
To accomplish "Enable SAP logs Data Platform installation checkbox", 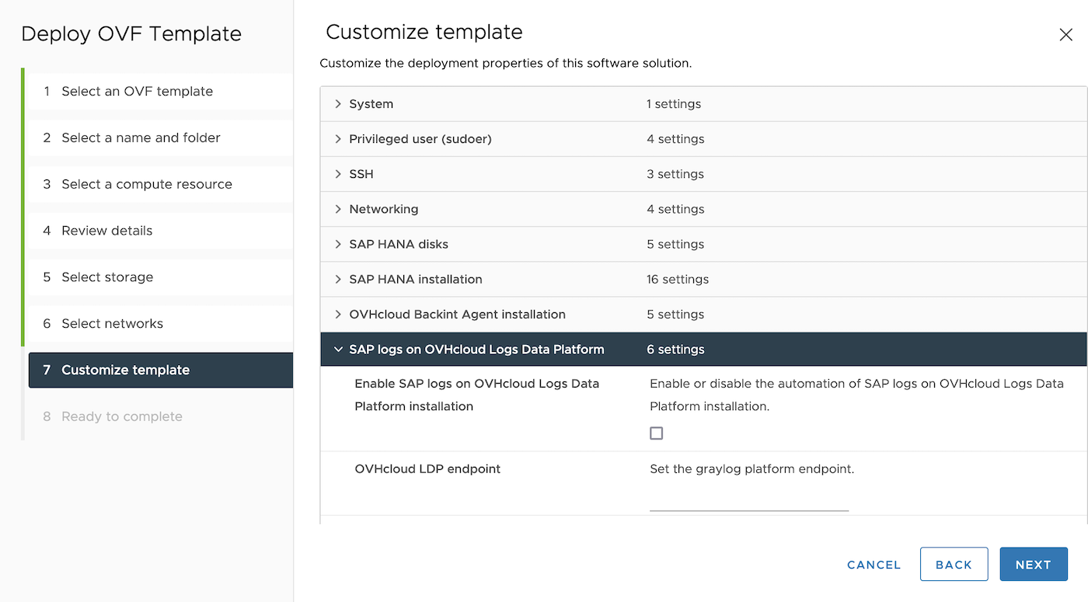I will (656, 433).
